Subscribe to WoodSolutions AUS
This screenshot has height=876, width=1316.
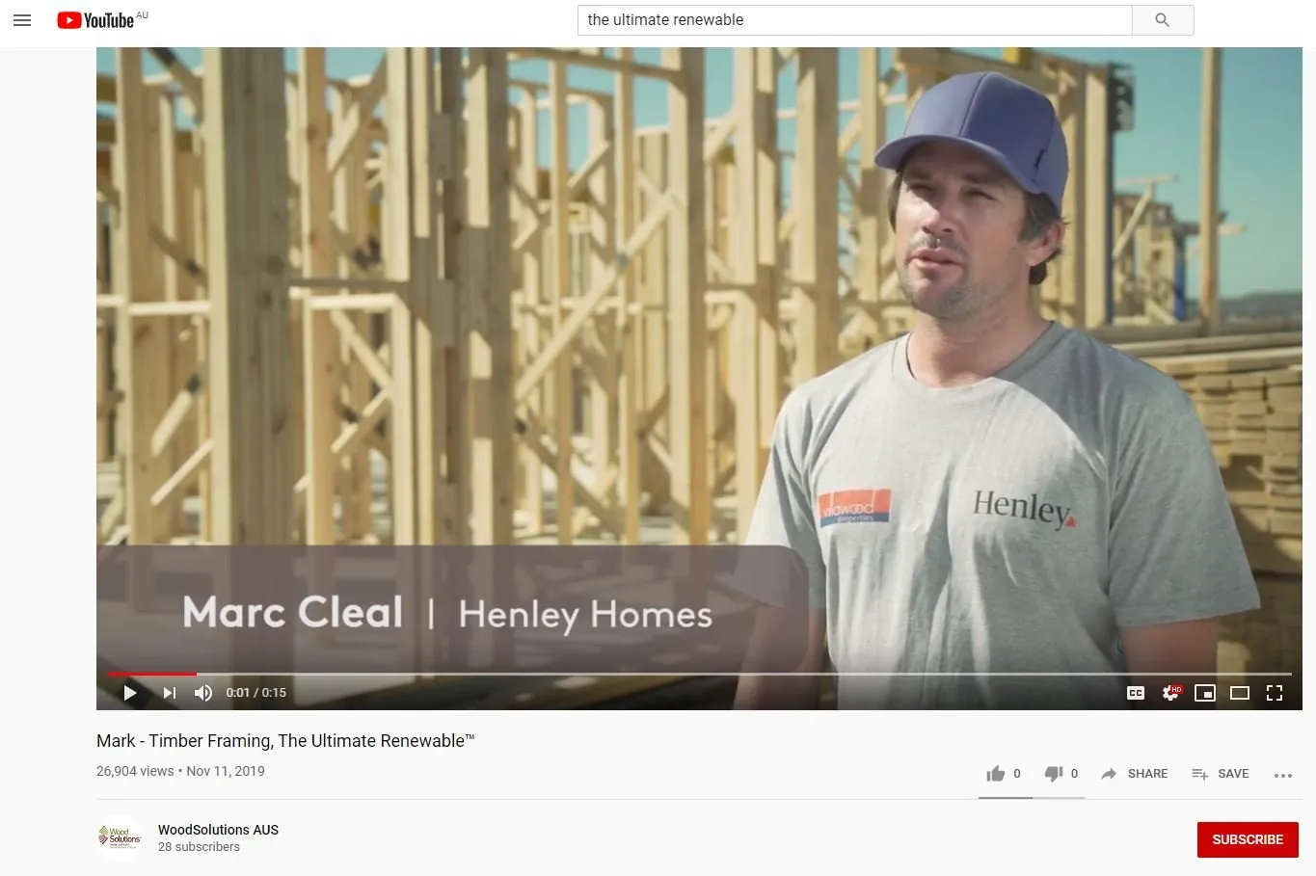[1248, 839]
